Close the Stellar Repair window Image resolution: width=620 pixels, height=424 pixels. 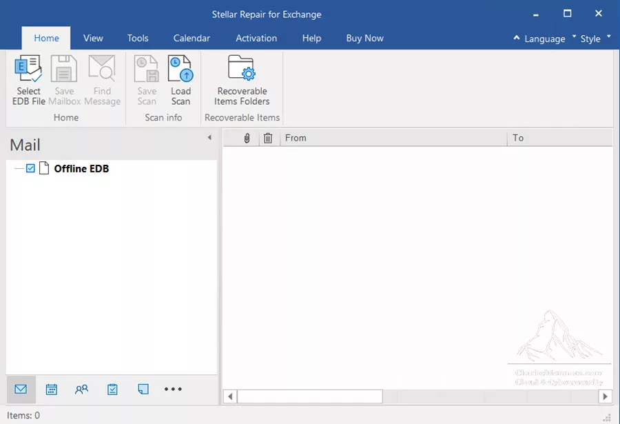599,14
